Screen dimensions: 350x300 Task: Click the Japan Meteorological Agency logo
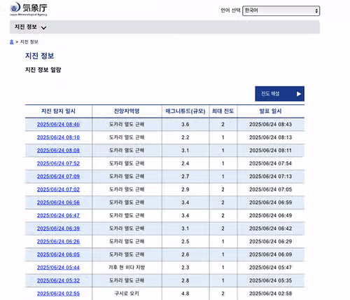click(29, 9)
